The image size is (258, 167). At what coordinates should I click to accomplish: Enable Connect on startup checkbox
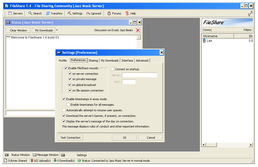113,69
